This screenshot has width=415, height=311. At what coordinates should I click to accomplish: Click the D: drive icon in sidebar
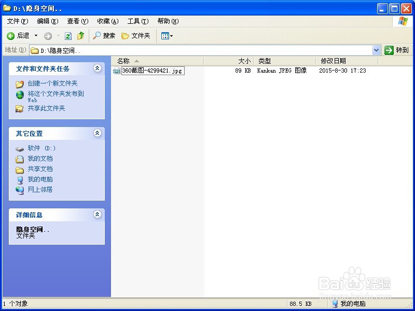tap(20, 149)
